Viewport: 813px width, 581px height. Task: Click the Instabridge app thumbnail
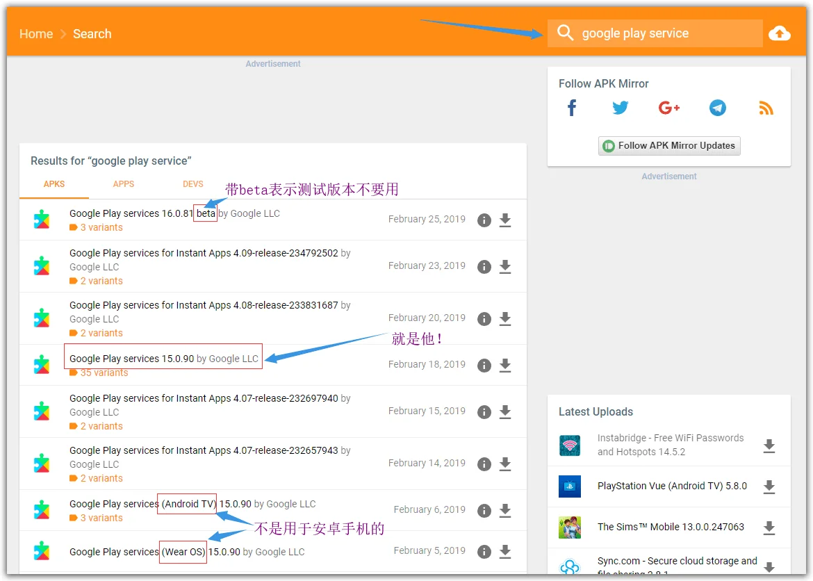570,445
